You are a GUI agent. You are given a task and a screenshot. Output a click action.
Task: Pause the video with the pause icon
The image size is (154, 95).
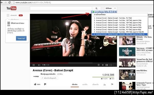34,65
